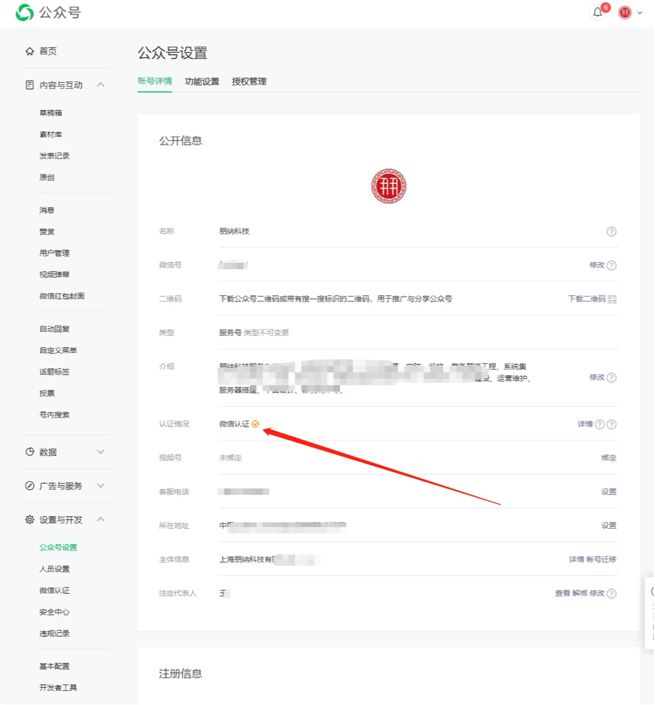Collapse the 设置与开发 section
655x705 pixels.
[x=100, y=519]
